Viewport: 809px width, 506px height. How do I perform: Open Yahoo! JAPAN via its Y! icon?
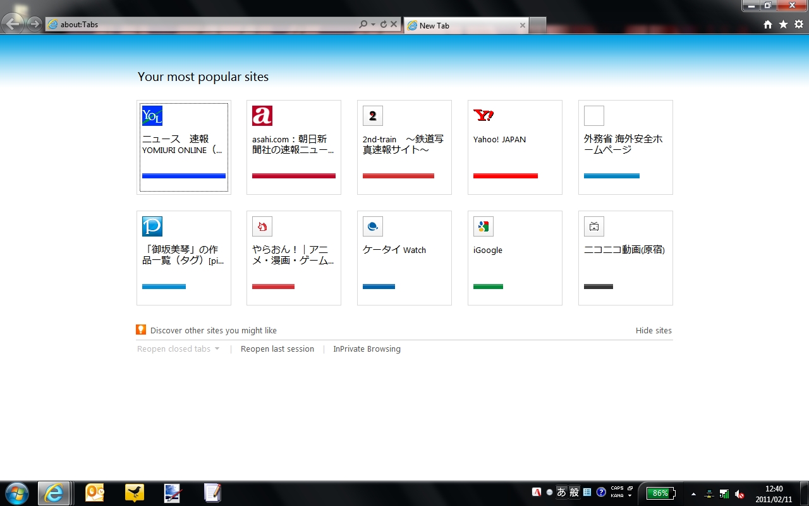(x=484, y=116)
